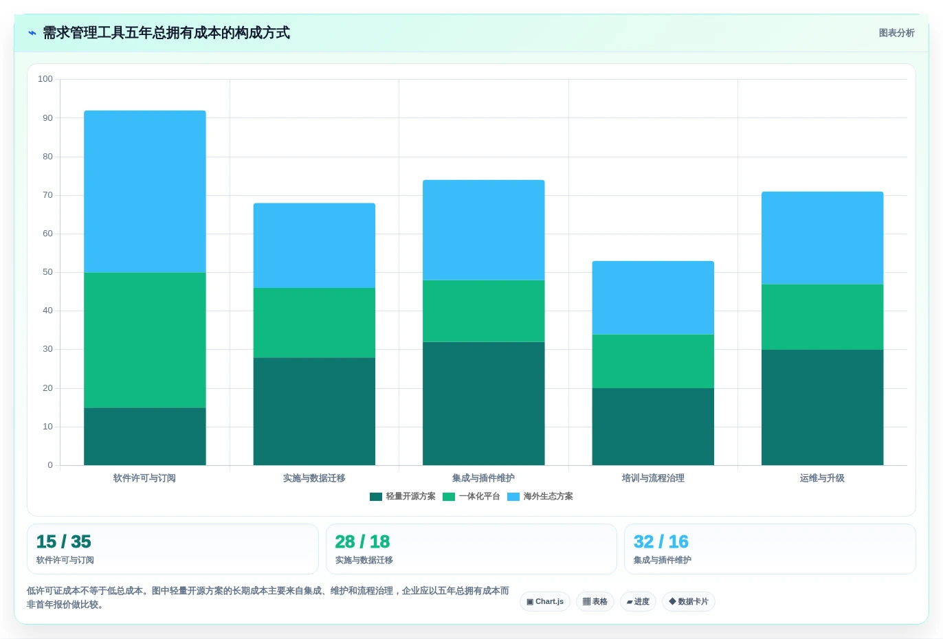Click the 运维与升级 x-axis label
The height and width of the screenshot is (639, 943).
[822, 478]
